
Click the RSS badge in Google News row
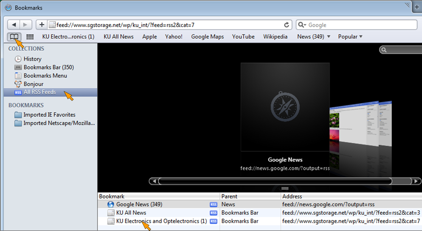click(214, 205)
